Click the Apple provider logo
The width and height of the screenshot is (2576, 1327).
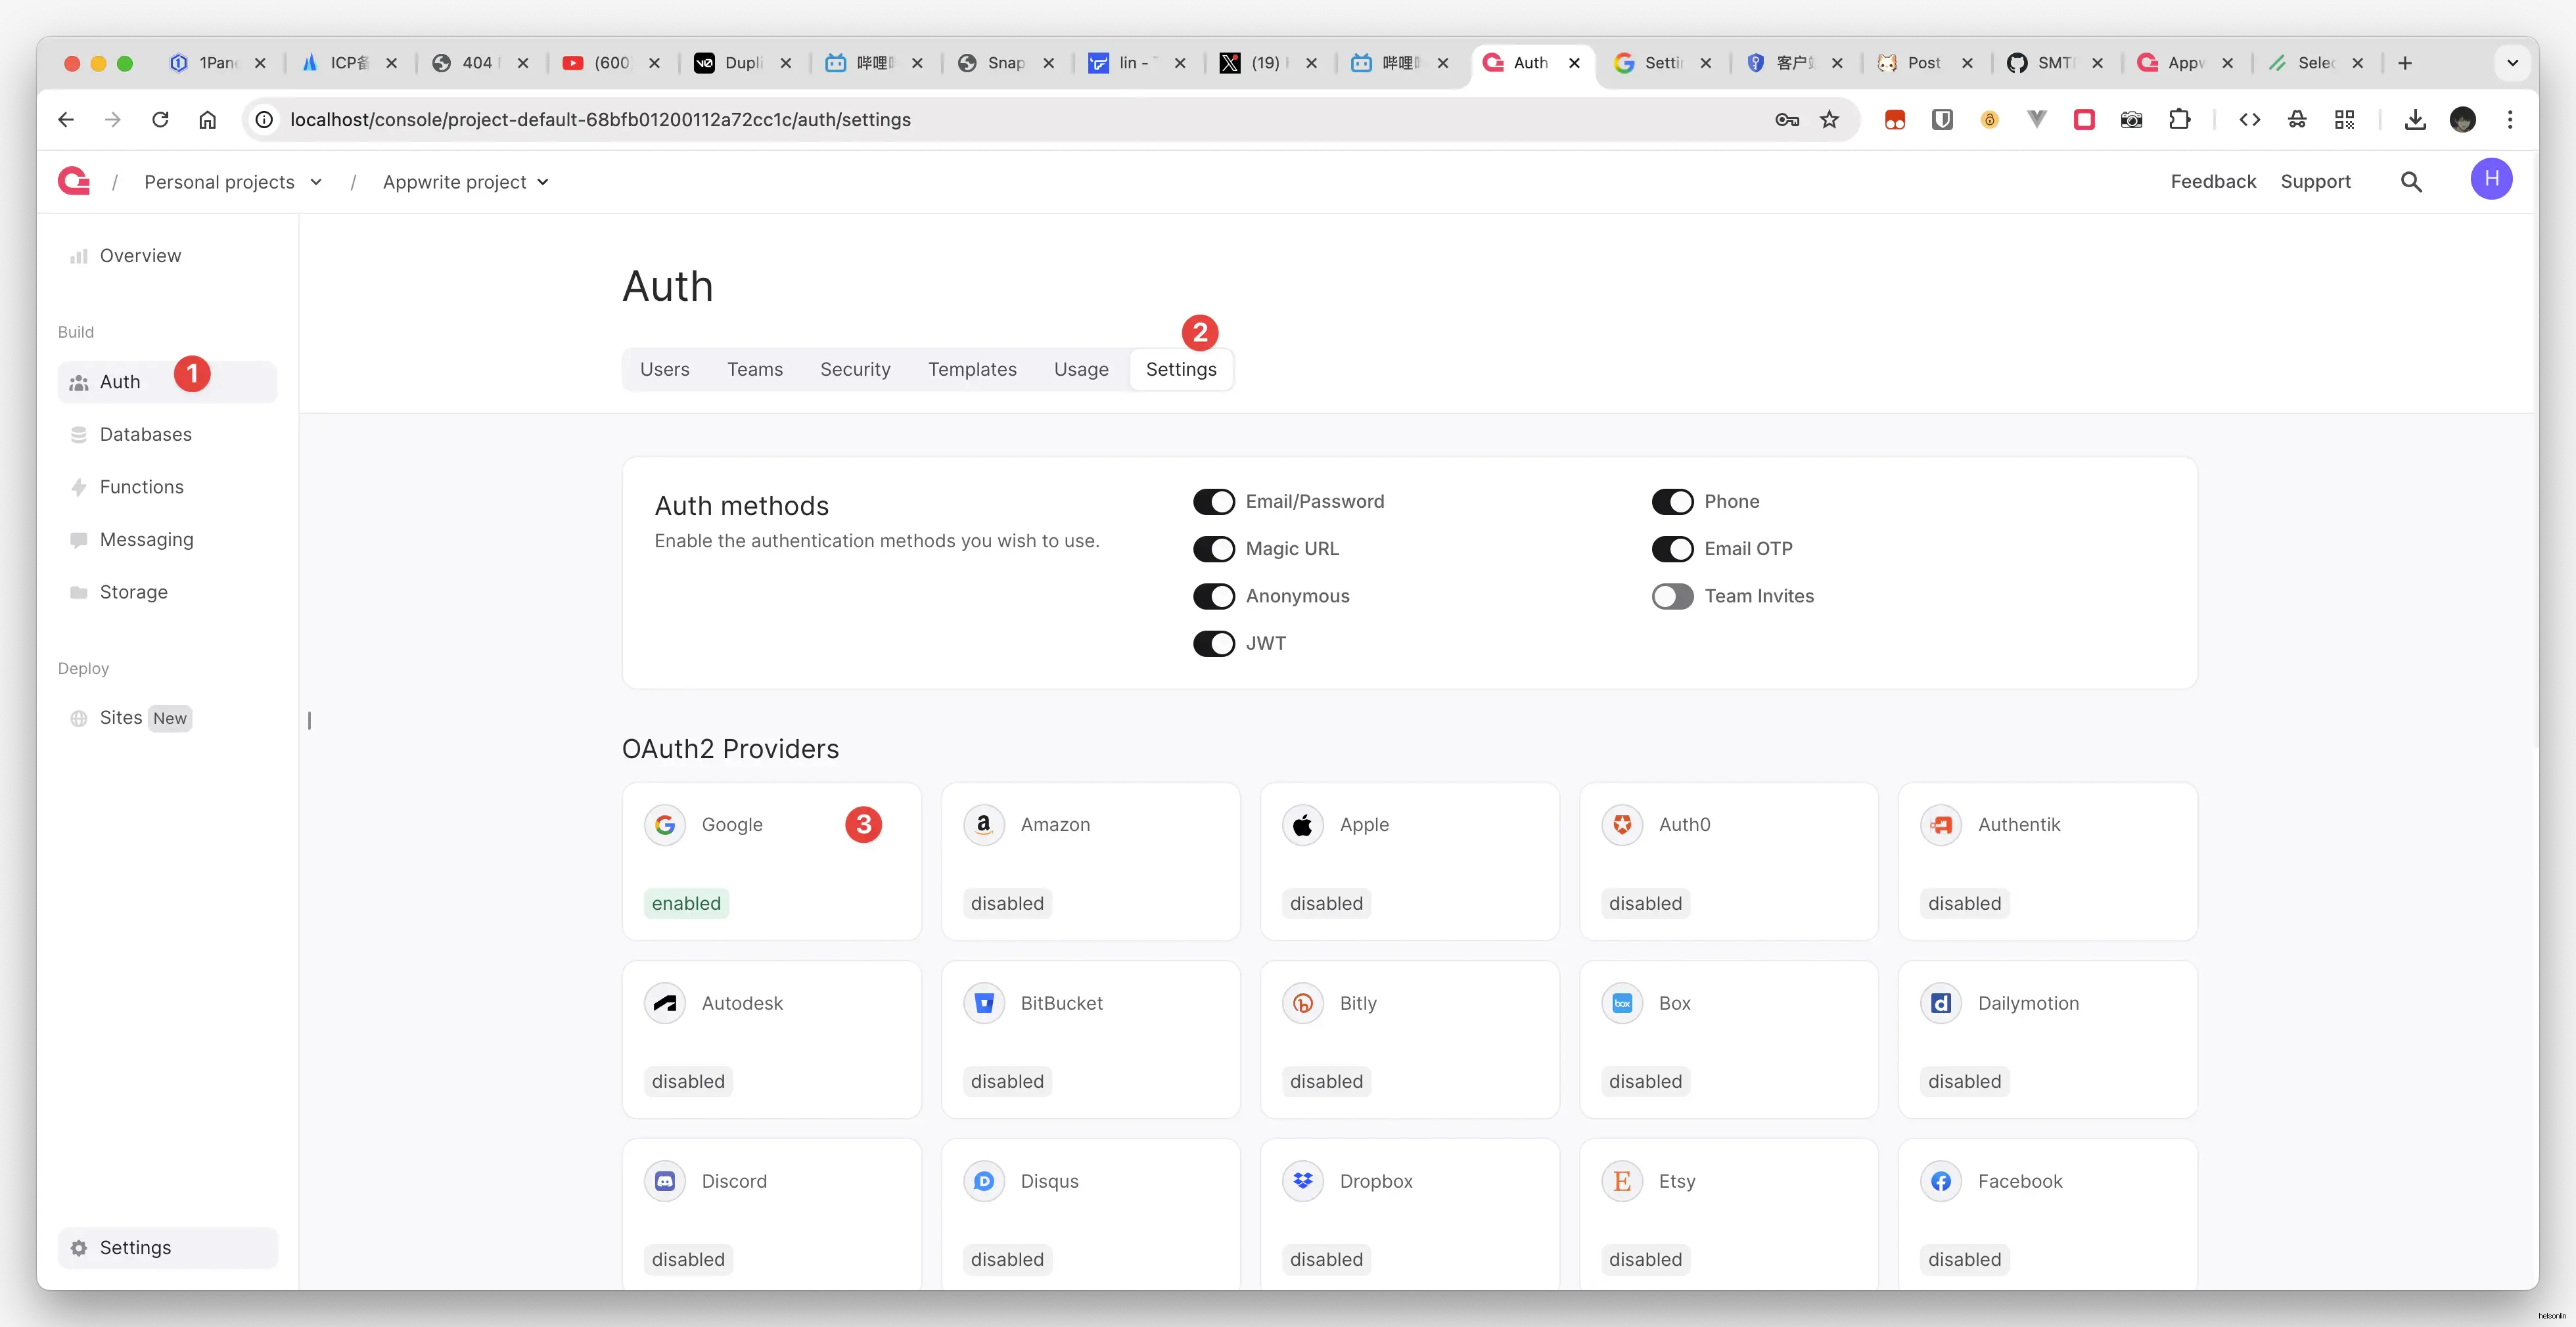click(1303, 825)
